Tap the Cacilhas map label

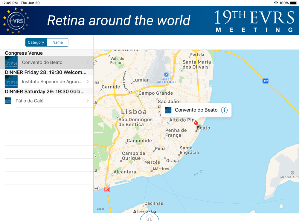click(x=154, y=203)
